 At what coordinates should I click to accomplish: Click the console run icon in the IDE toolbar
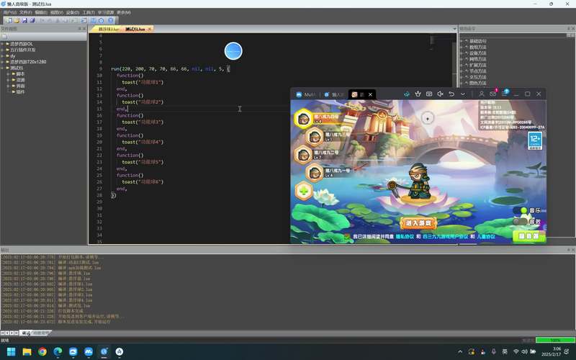(x=84, y=21)
